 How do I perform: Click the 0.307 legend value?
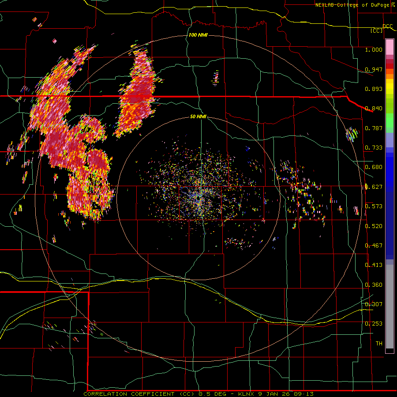point(374,304)
